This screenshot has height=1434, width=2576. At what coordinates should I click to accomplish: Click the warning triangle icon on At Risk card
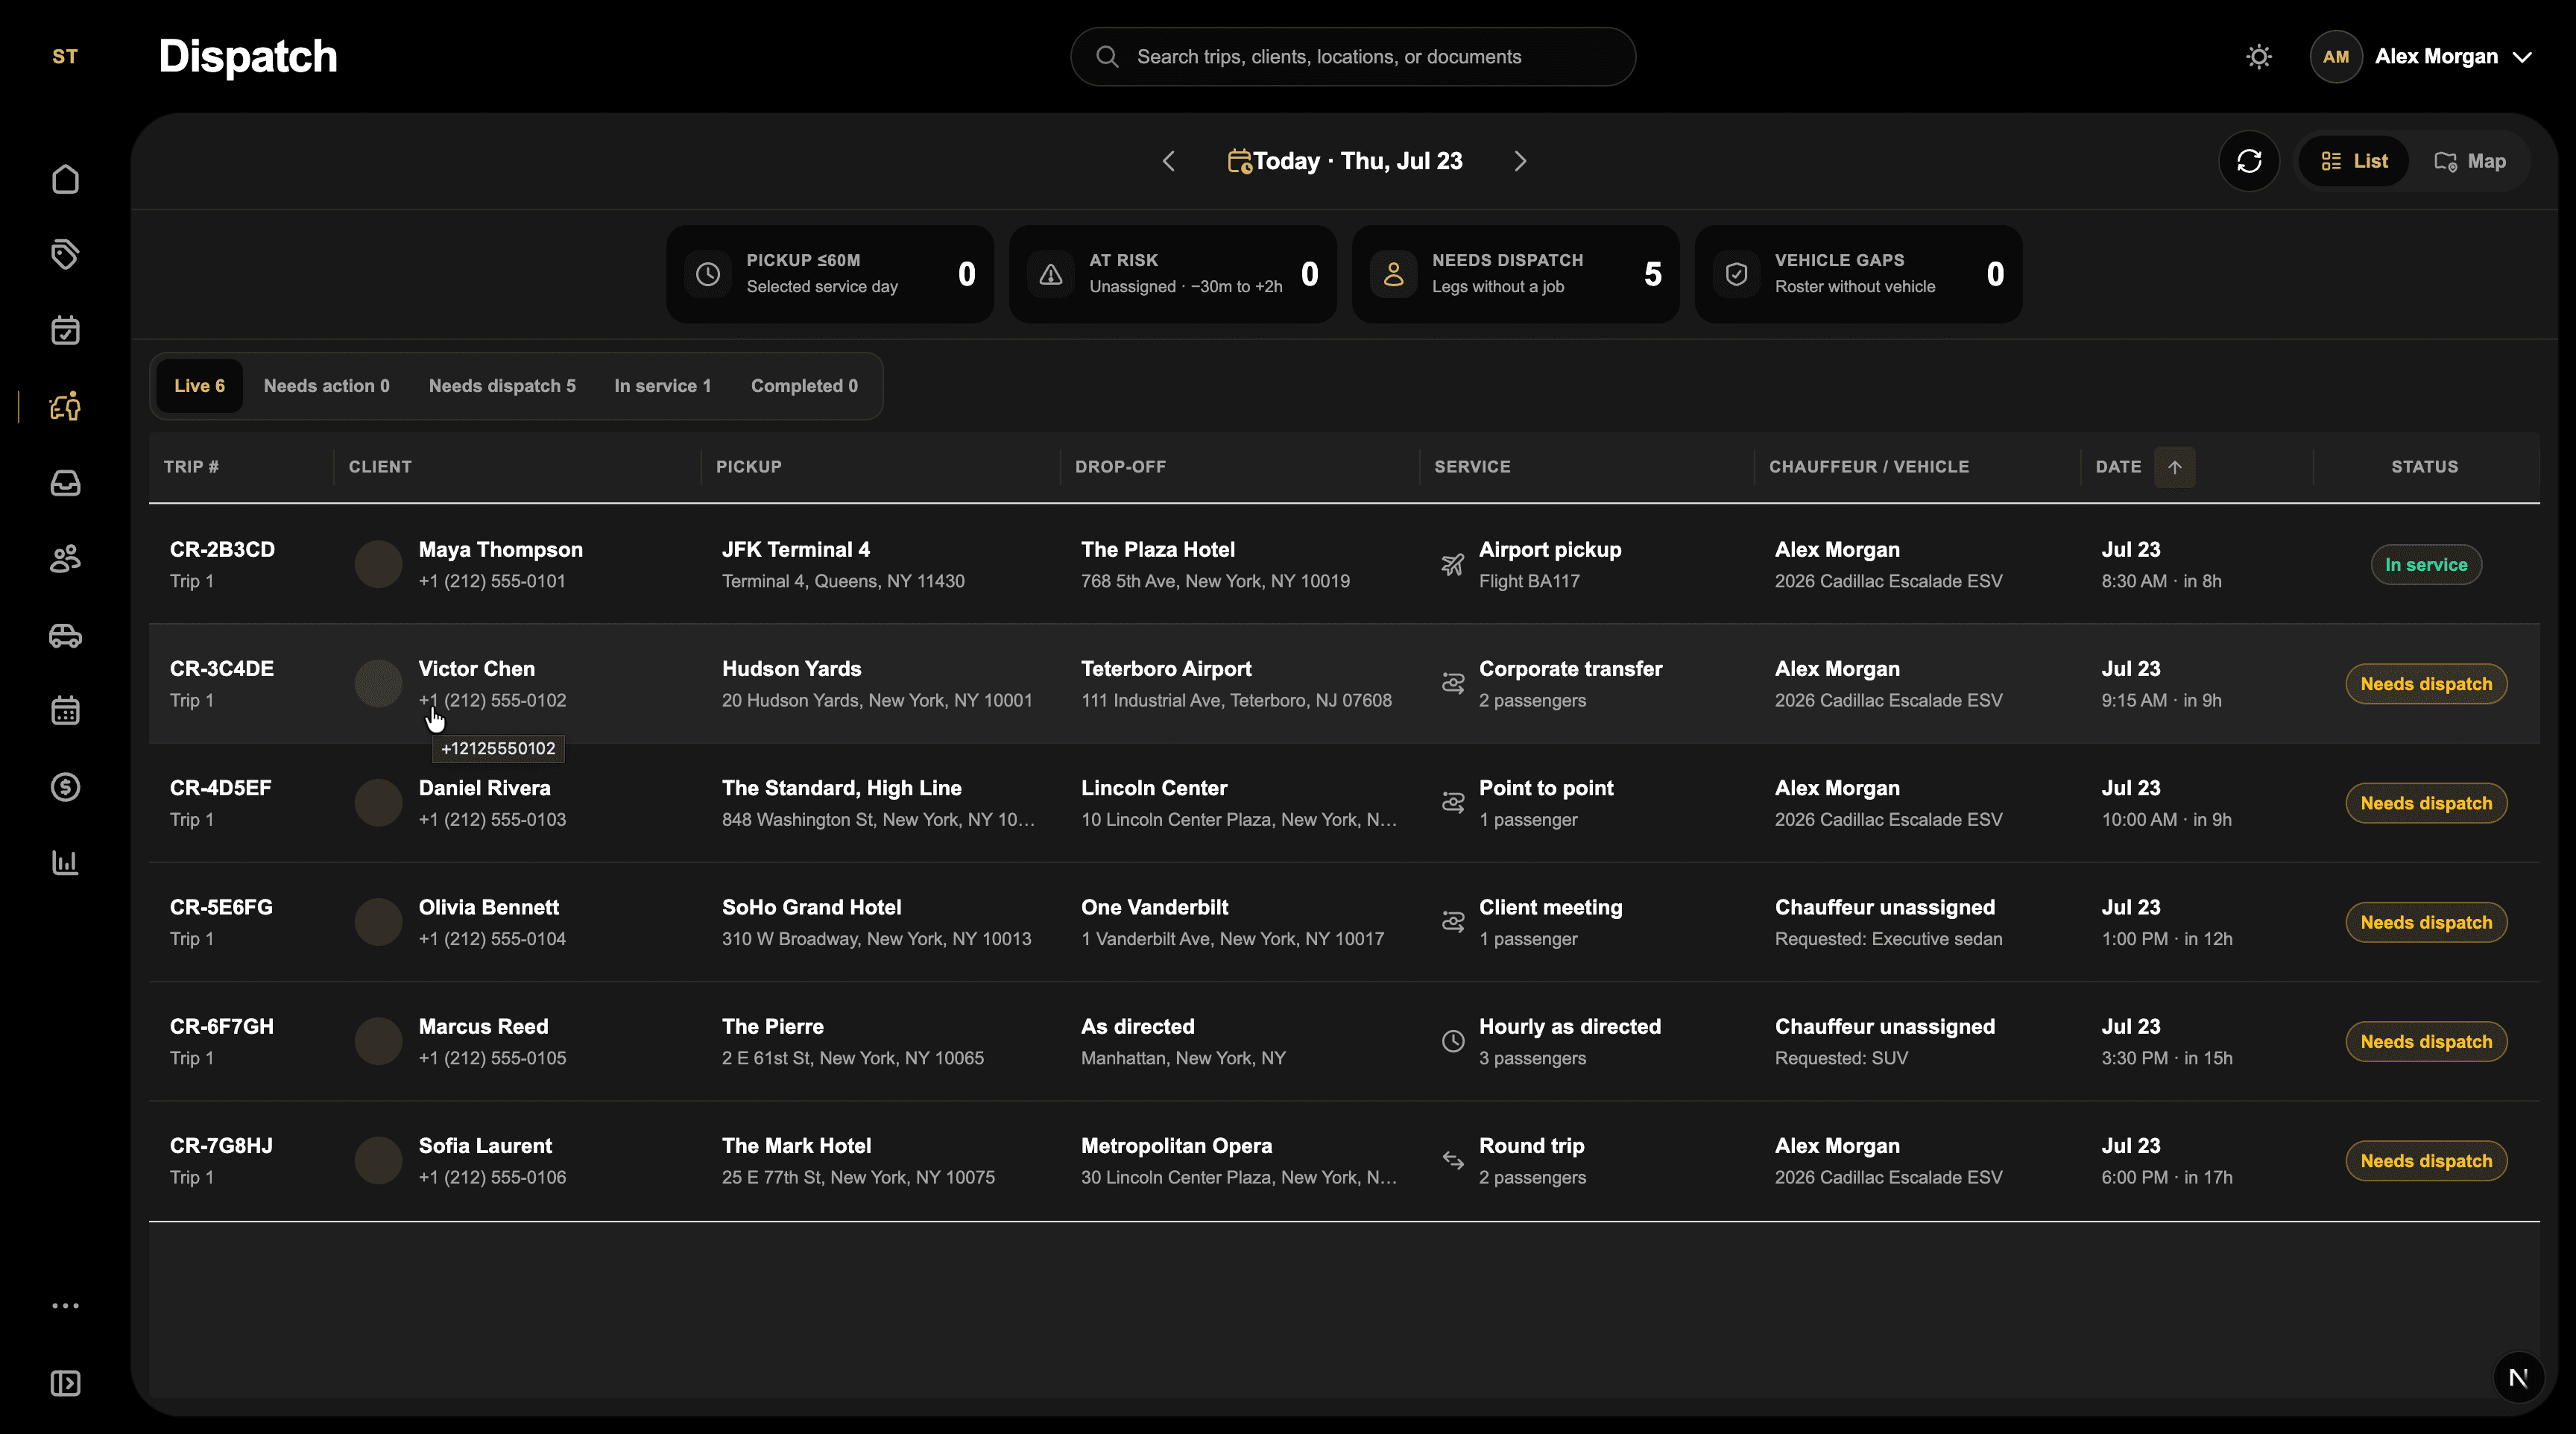(x=1051, y=274)
